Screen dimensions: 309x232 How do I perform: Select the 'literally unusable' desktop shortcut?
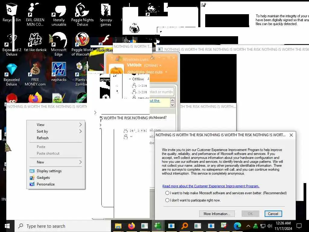[x=59, y=15]
